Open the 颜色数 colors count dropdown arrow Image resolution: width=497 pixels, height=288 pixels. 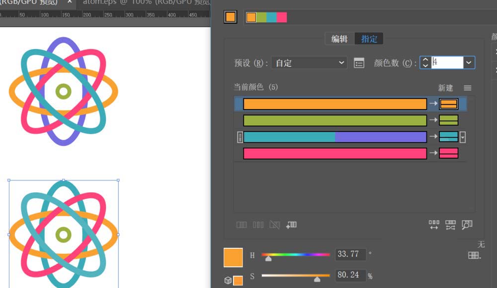point(469,62)
